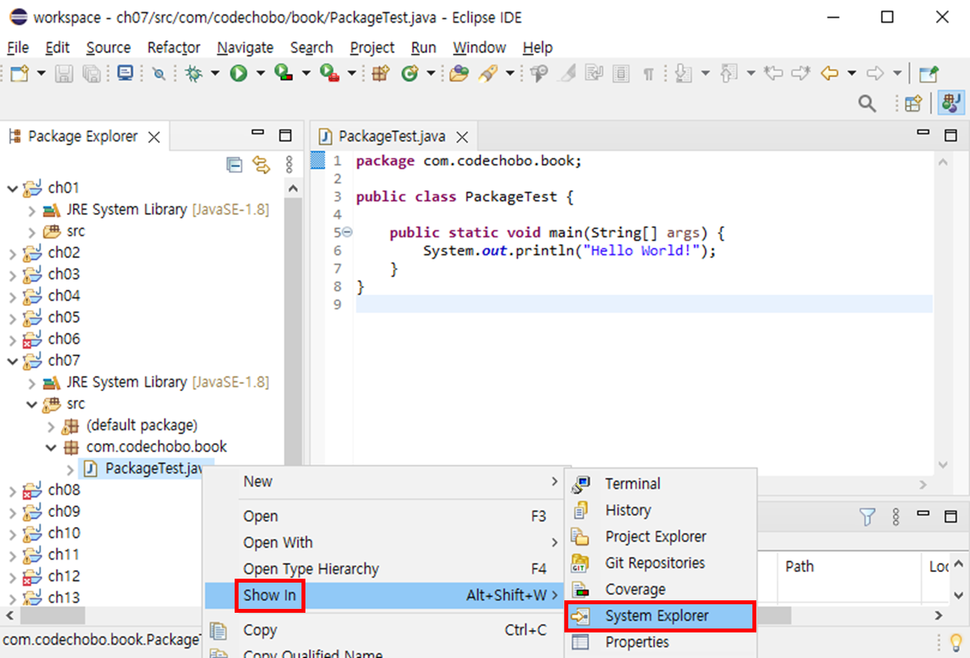970x658 pixels.
Task: Toggle Link with Editor in Package Explorer
Action: (x=262, y=164)
